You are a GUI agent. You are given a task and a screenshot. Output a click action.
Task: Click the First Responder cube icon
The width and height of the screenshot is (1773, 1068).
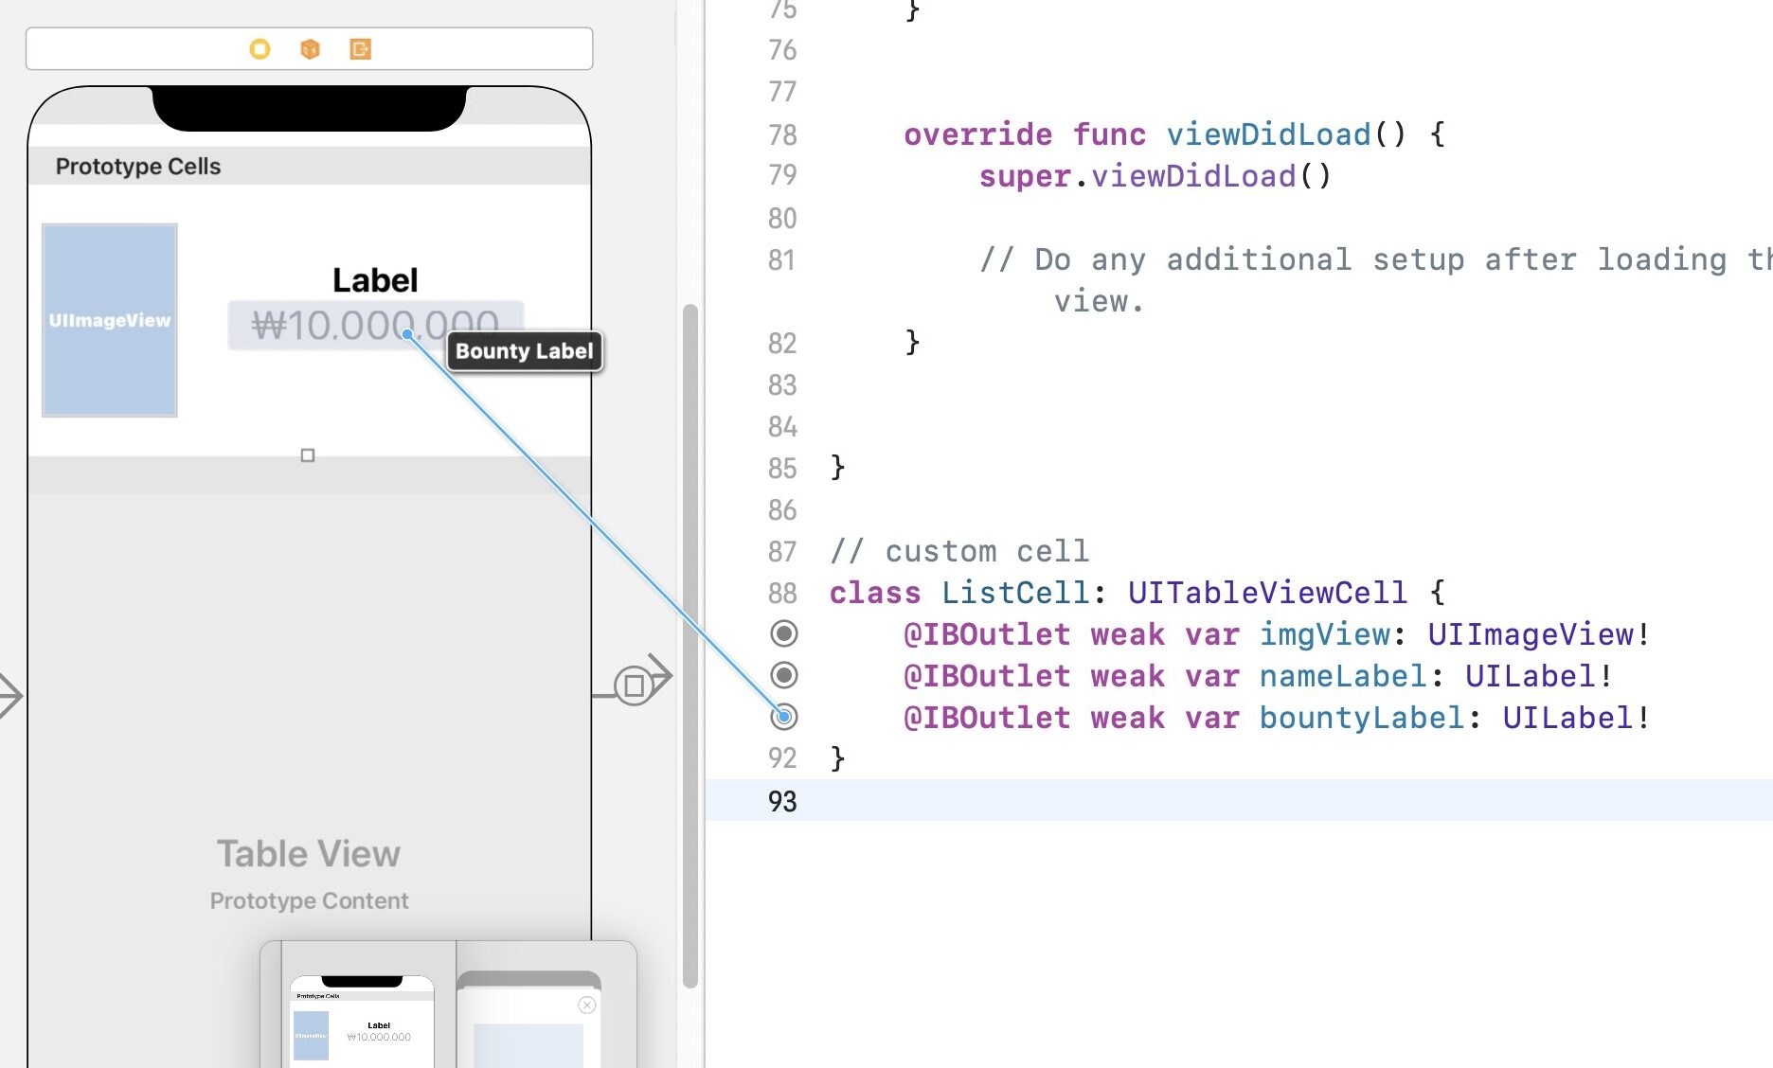pyautogui.click(x=310, y=49)
